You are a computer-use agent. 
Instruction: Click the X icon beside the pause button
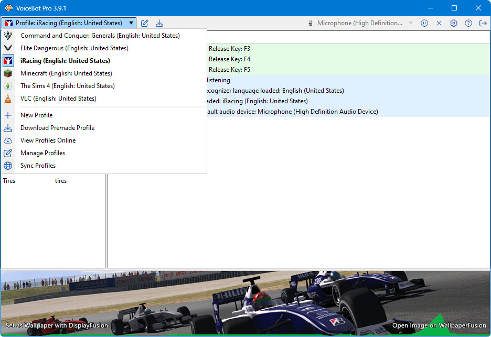439,23
